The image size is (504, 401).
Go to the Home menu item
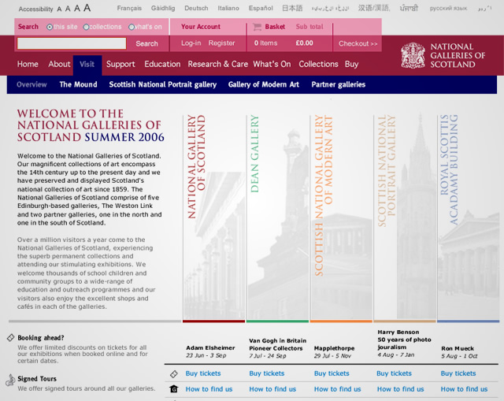point(28,65)
